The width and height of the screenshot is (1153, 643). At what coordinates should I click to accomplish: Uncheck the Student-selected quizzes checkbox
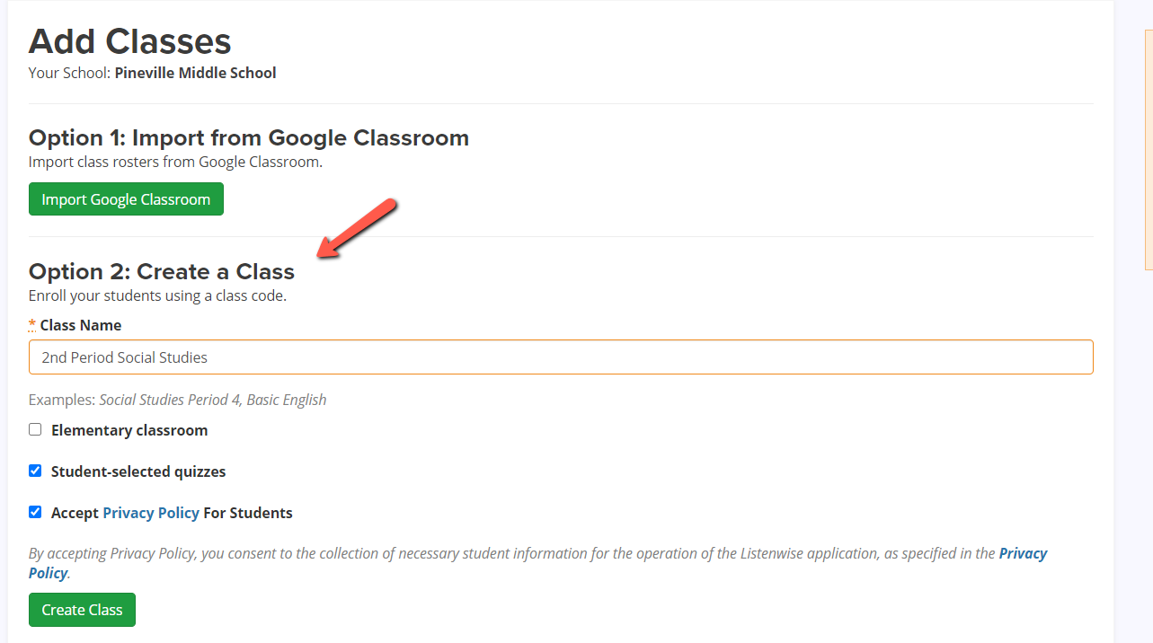(x=35, y=471)
